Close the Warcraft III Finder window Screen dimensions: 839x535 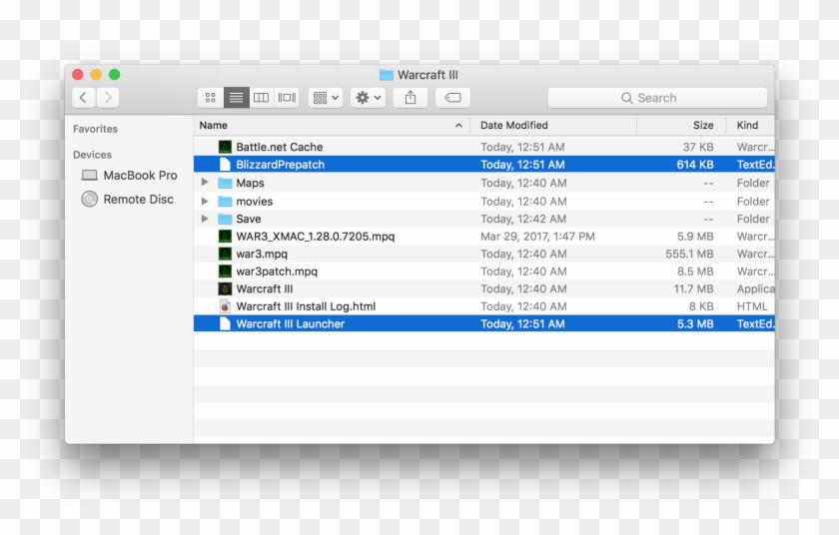click(78, 74)
